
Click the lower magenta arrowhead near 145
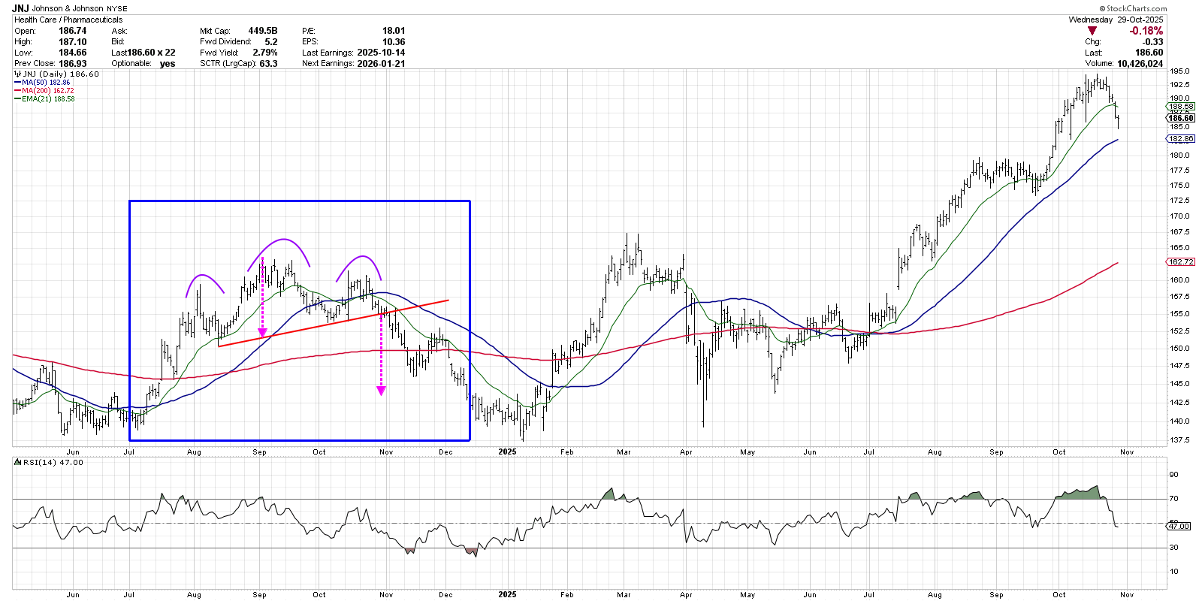point(381,390)
